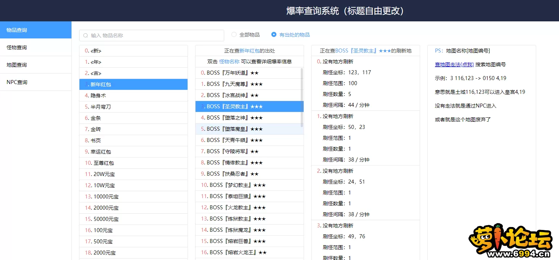
Task: Click text 刷怪数量：5
Action: (337, 94)
